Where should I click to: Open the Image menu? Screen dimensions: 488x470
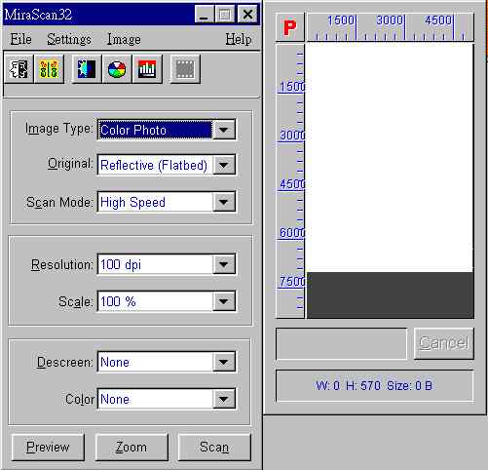pyautogui.click(x=124, y=39)
